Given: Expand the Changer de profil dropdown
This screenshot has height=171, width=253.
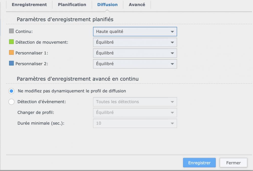Looking at the screenshot, I should (x=135, y=113).
